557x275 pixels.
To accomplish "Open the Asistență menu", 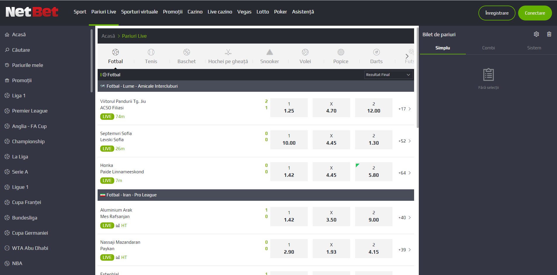I will point(303,12).
